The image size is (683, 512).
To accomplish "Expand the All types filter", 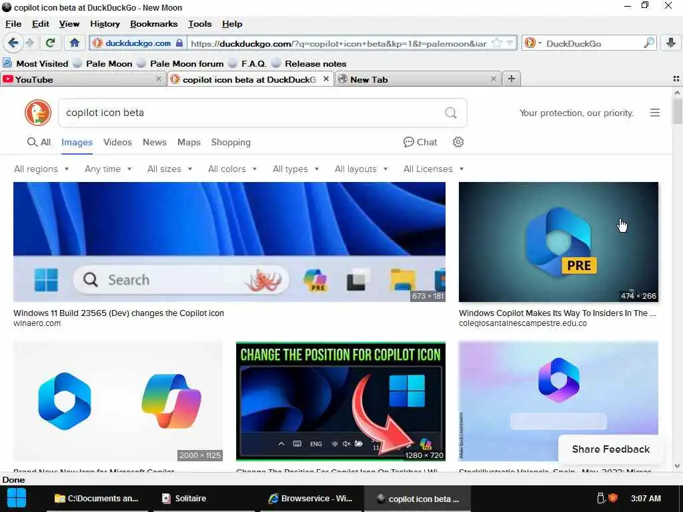I will [295, 169].
